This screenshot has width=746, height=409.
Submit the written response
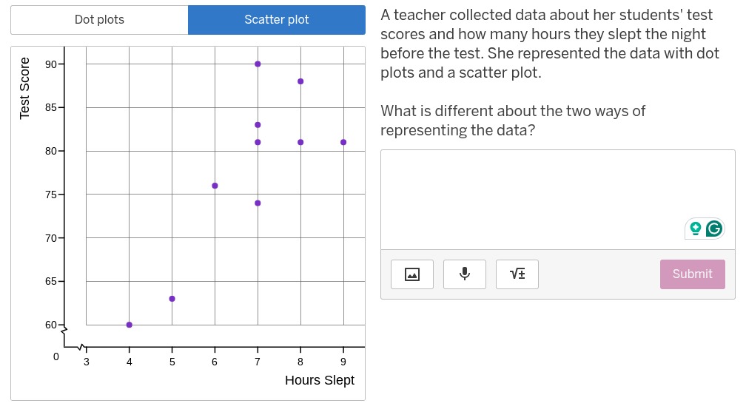tap(692, 274)
